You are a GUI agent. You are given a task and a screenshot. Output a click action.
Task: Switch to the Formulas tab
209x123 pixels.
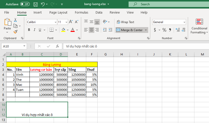coord(81,13)
